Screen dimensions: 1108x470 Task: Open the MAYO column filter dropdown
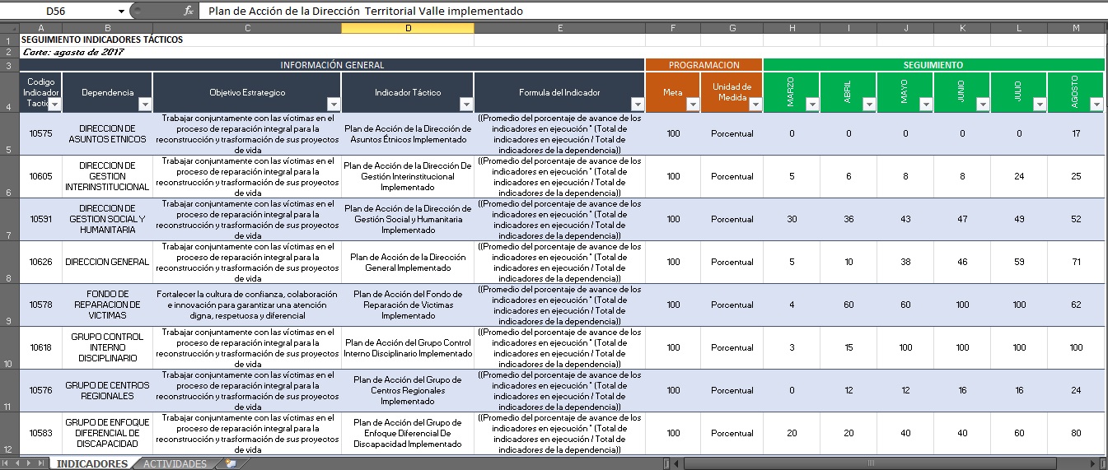925,105
